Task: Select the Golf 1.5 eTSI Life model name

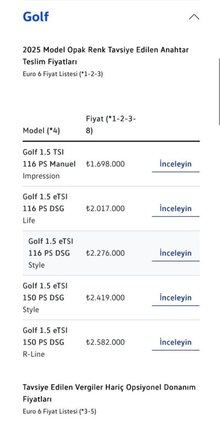Action: tap(45, 209)
